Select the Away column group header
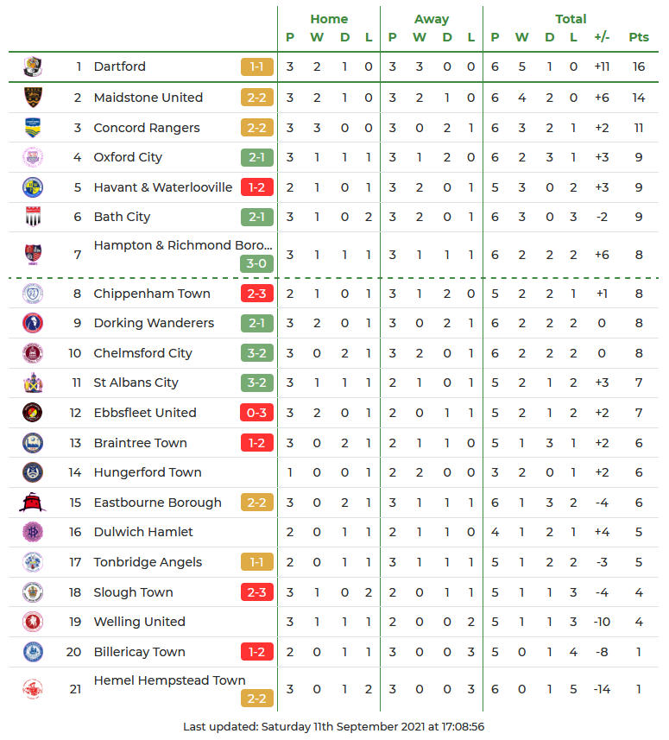 coord(431,19)
